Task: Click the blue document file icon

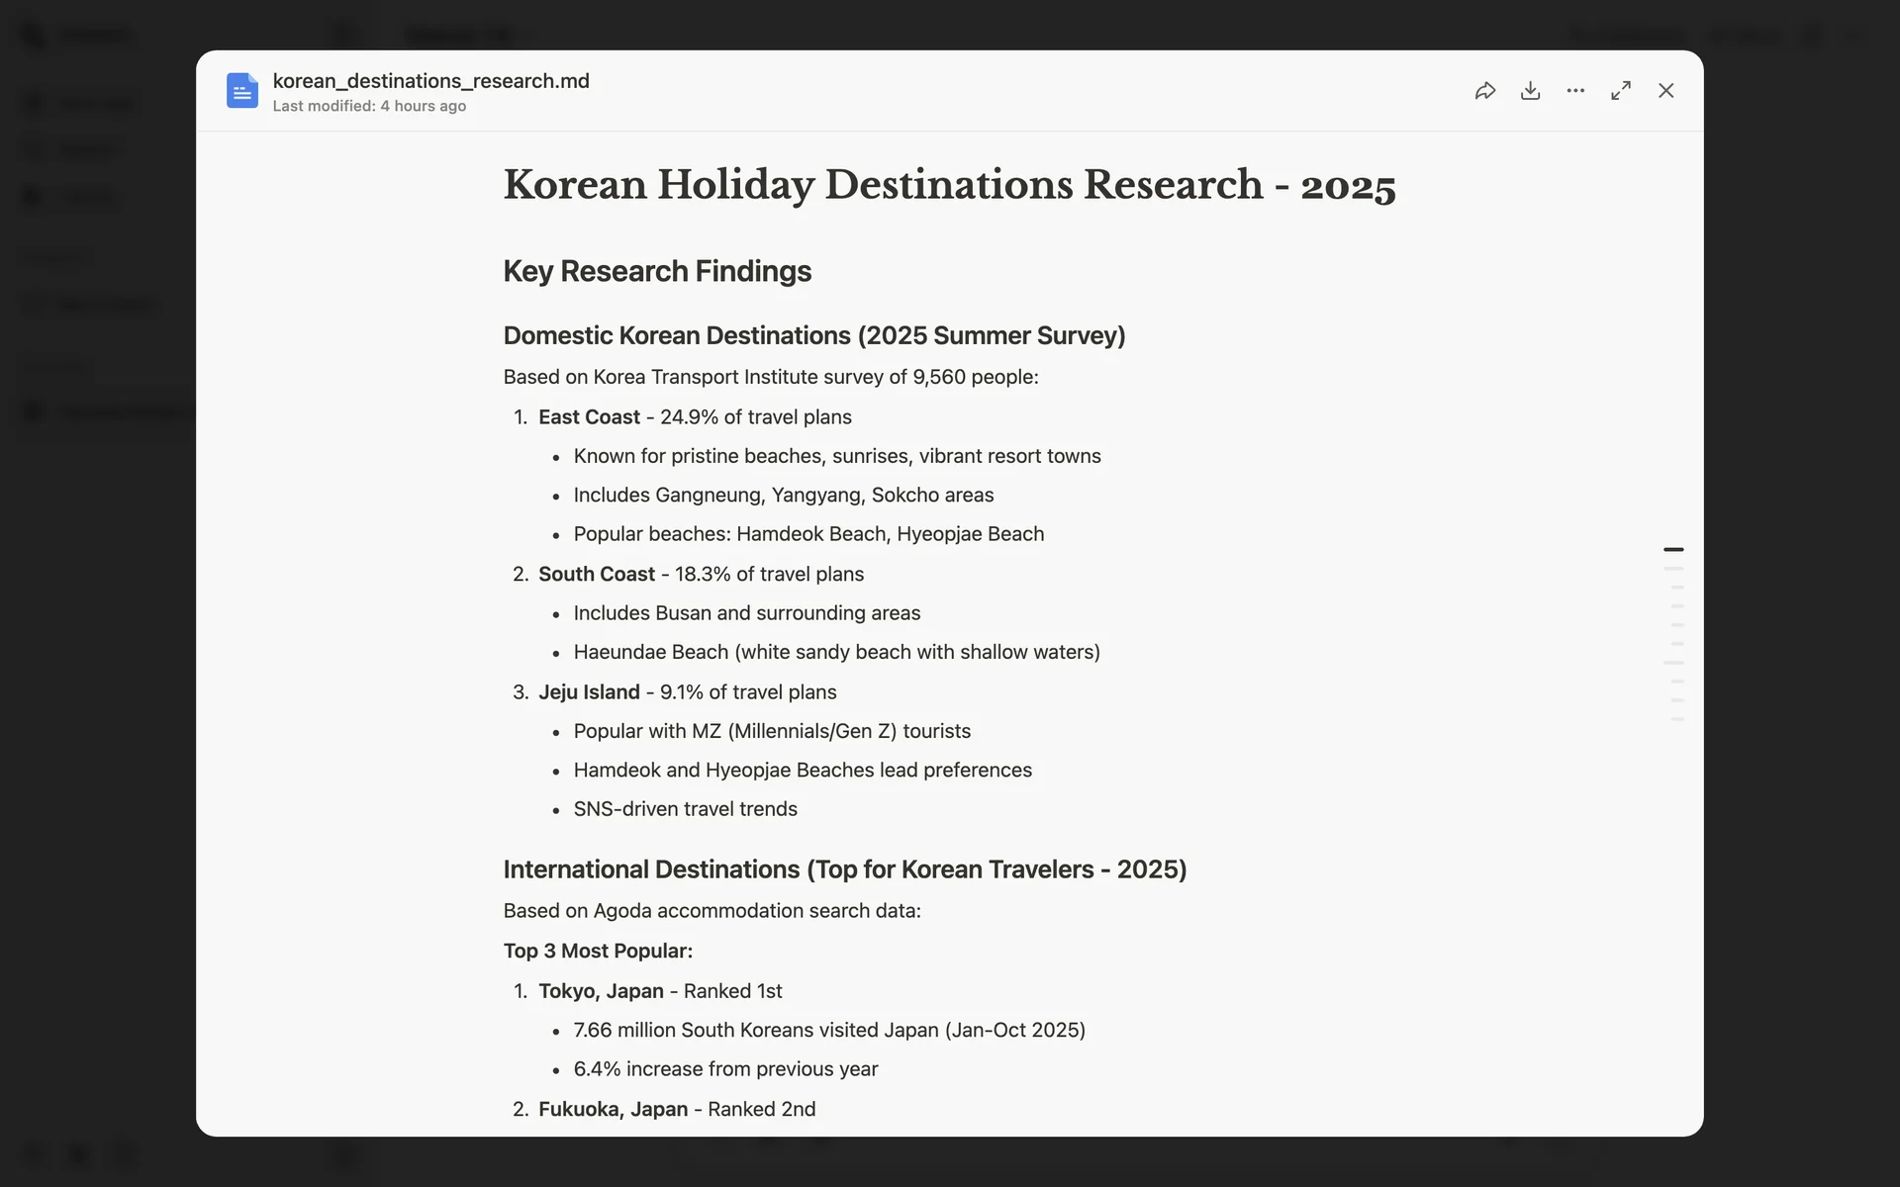Action: coord(241,91)
